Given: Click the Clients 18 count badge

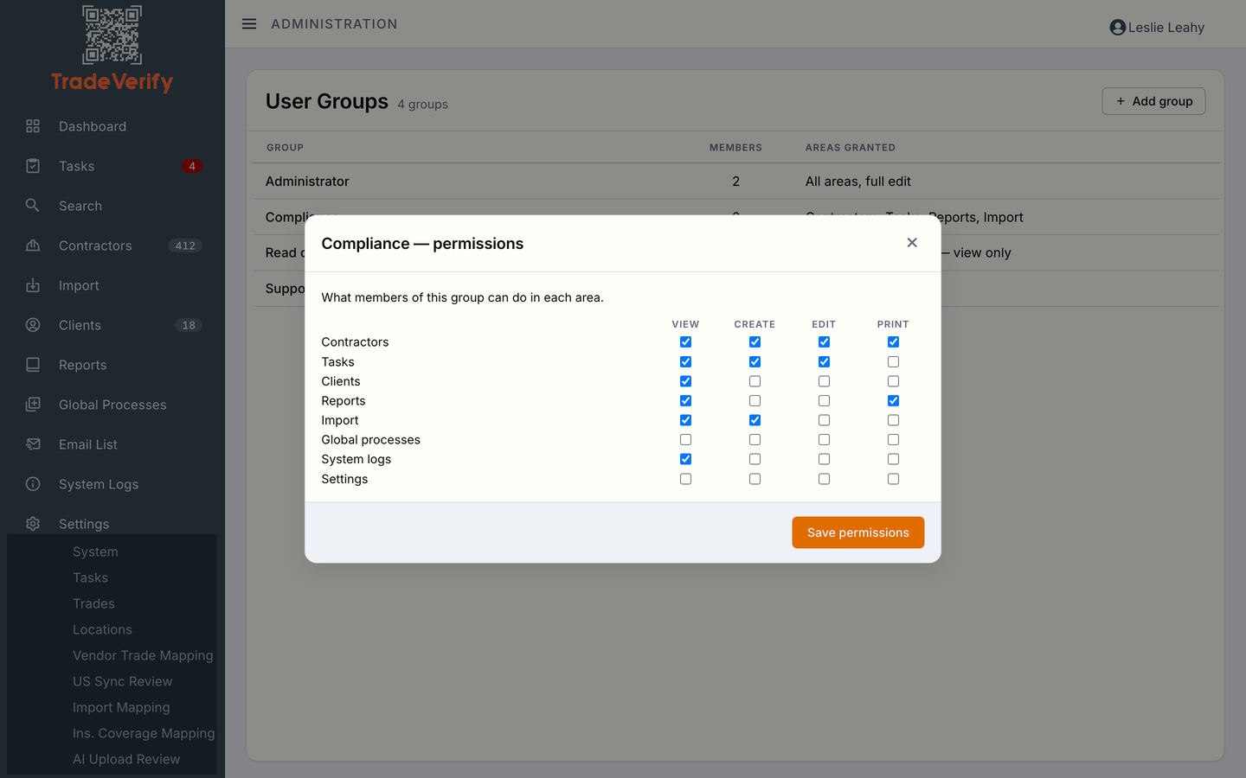Looking at the screenshot, I should (189, 325).
